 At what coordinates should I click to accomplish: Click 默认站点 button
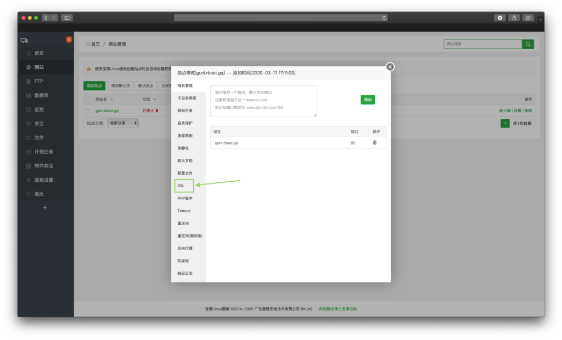tap(145, 86)
